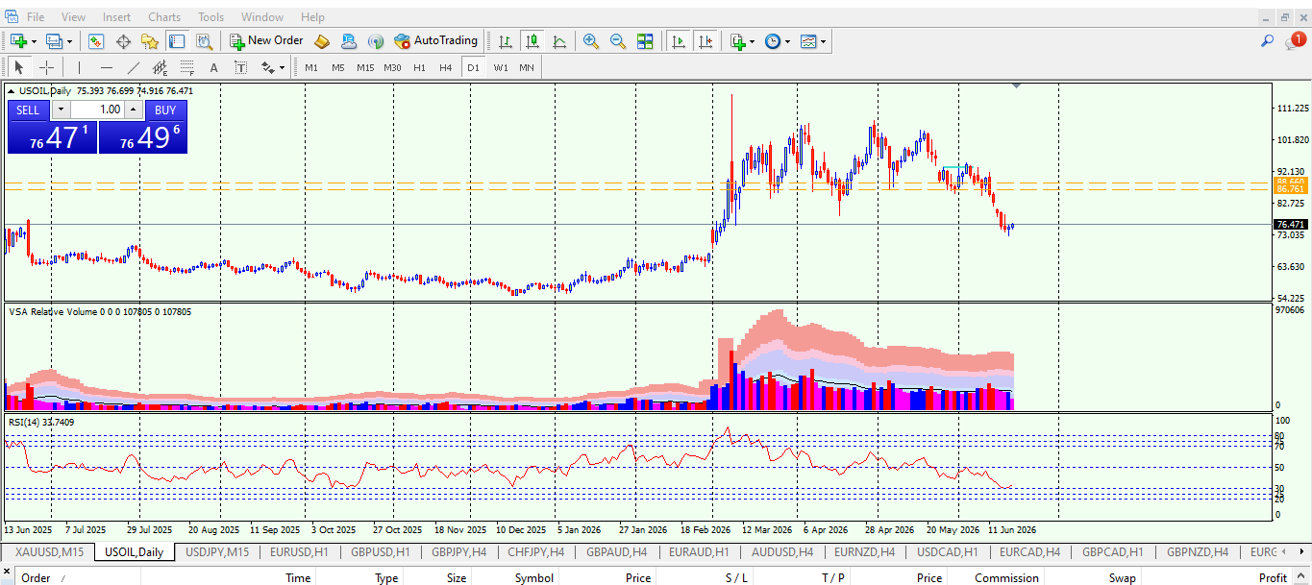The height and width of the screenshot is (585, 1312).
Task: Open the Help menu
Action: pos(312,17)
